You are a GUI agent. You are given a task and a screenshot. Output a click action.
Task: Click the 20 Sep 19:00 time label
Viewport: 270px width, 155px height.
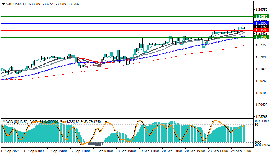195,151
